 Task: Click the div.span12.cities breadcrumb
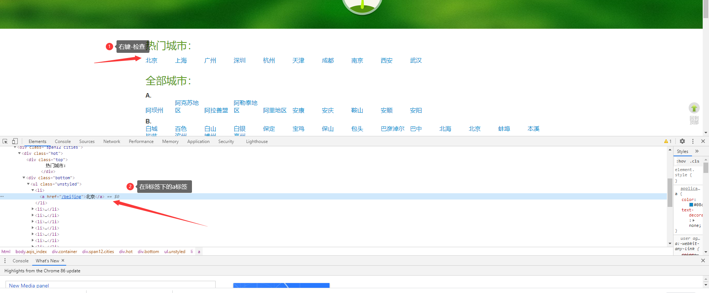click(98, 252)
